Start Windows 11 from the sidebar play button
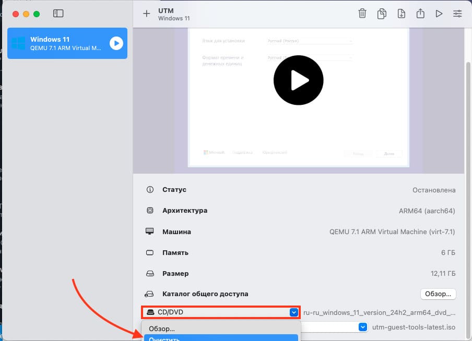 (x=116, y=43)
